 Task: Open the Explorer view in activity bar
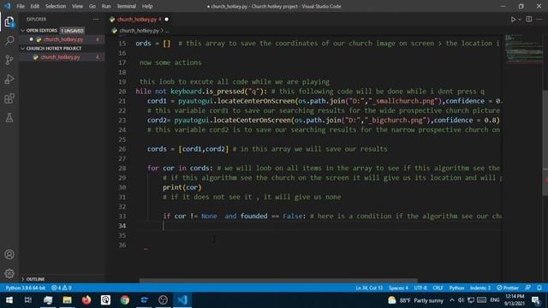tap(9, 22)
